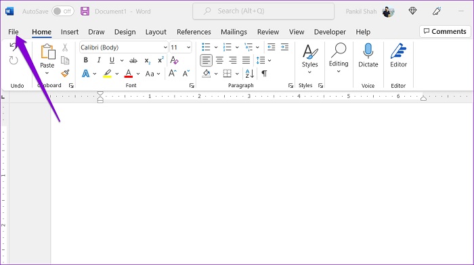The width and height of the screenshot is (474, 265).
Task: Click the Text Effects blue A icon
Action: pyautogui.click(x=86, y=73)
